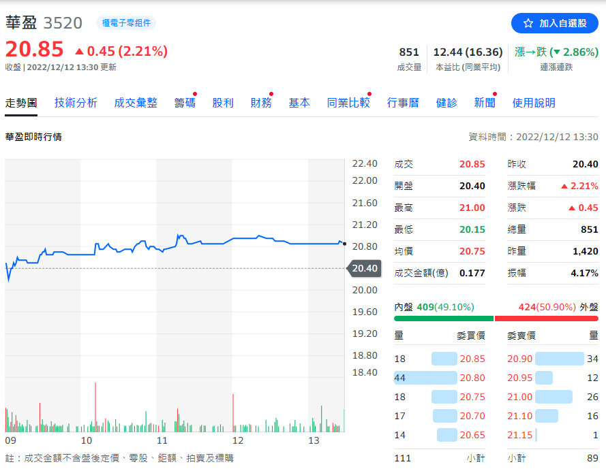606x473 pixels.
Task: Open the 行事曆 tab
Action: (403, 103)
